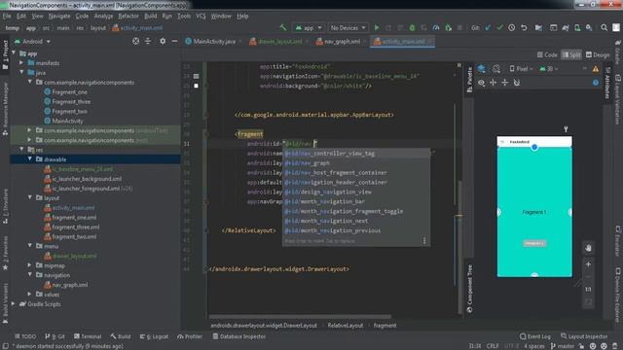
Task: Toggle the Attributes side panel tab
Action: [607, 83]
